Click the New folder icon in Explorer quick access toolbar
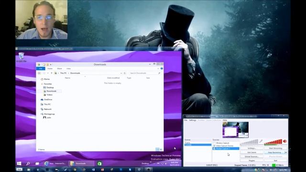This screenshot has width=306, height=172. point(47,64)
